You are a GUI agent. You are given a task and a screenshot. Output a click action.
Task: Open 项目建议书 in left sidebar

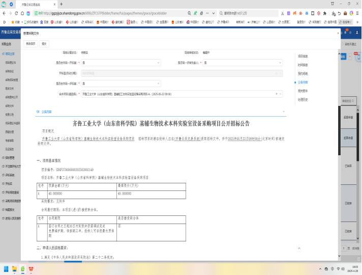tap(11, 63)
